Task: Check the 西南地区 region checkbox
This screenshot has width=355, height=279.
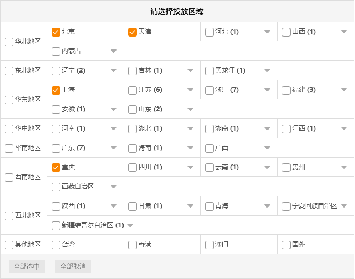Action: [x=9, y=177]
